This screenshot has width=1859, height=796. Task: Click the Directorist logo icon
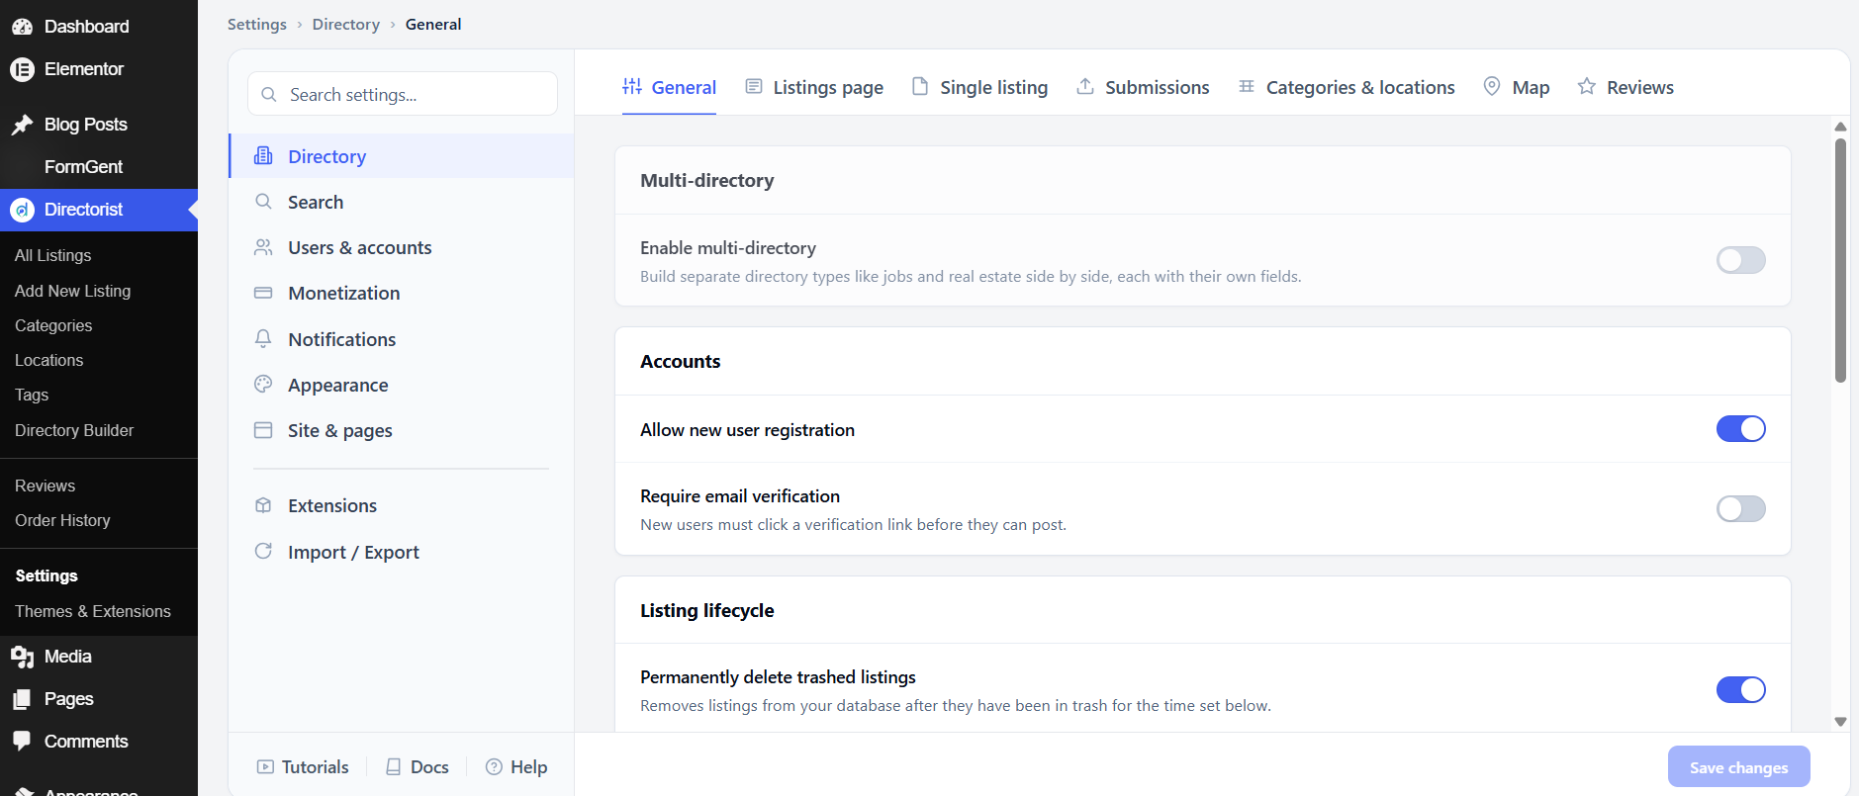[22, 210]
